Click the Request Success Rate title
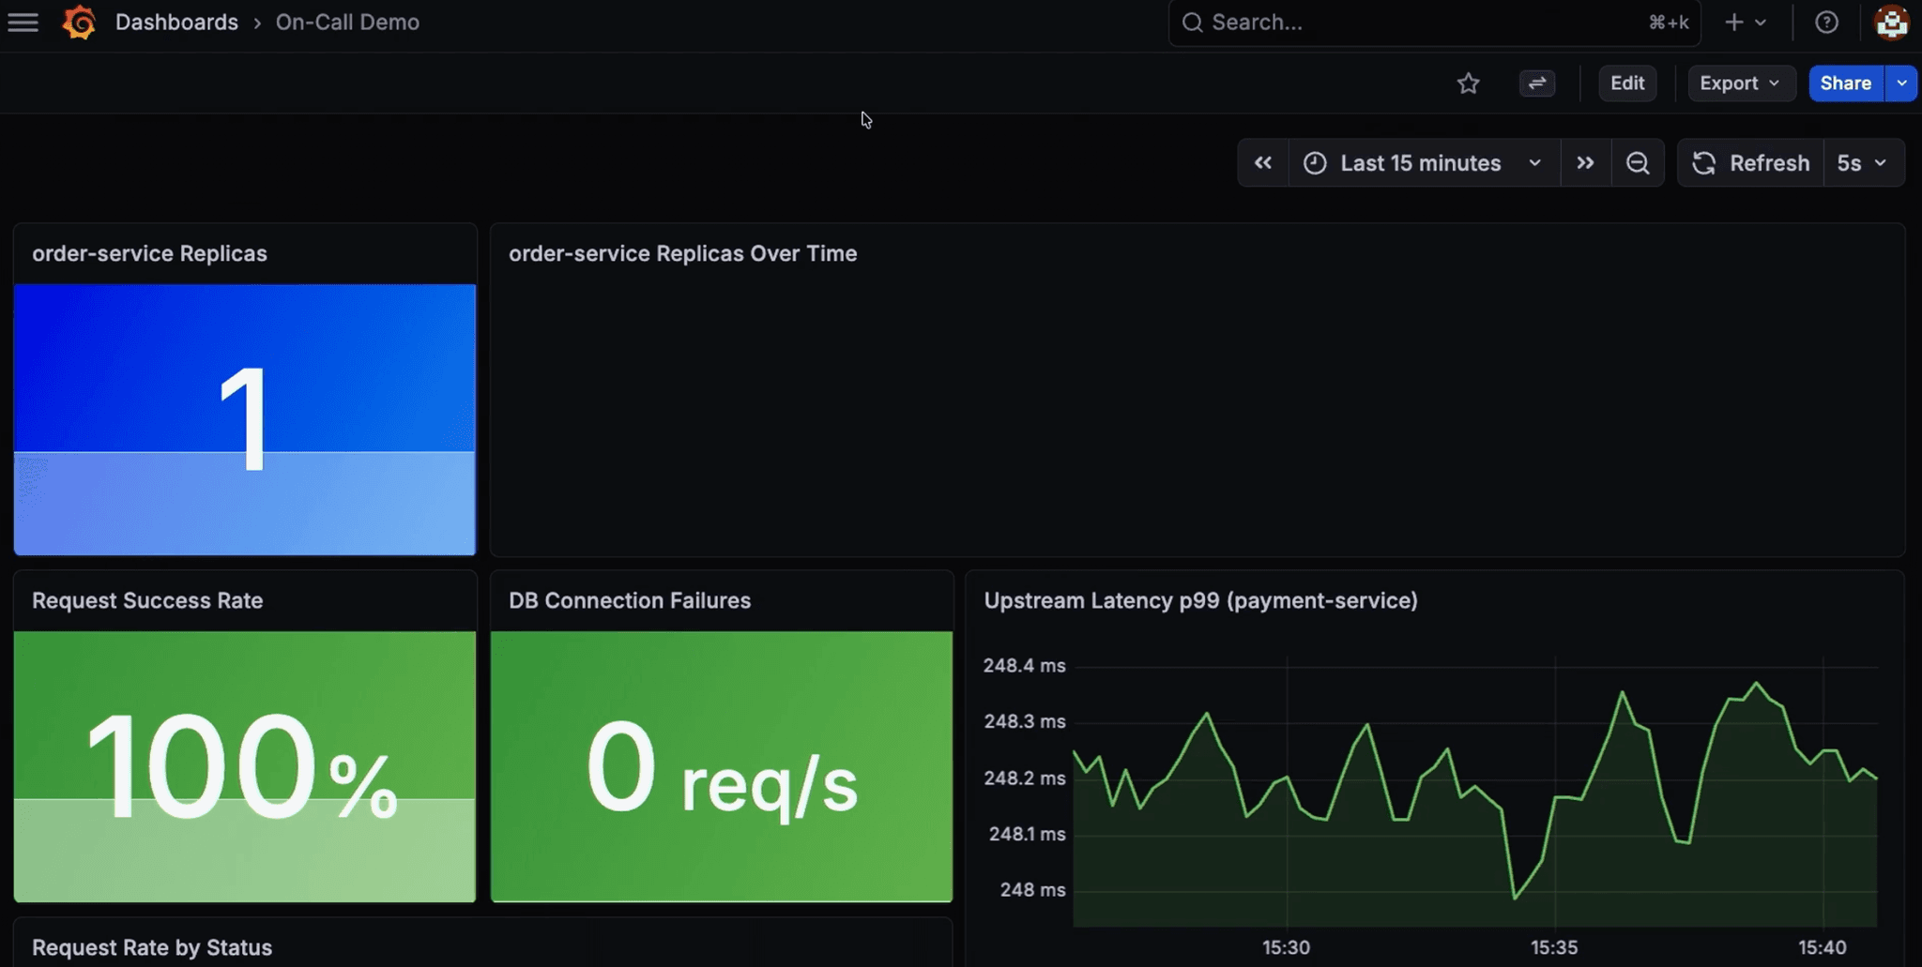1922x967 pixels. pos(147,600)
